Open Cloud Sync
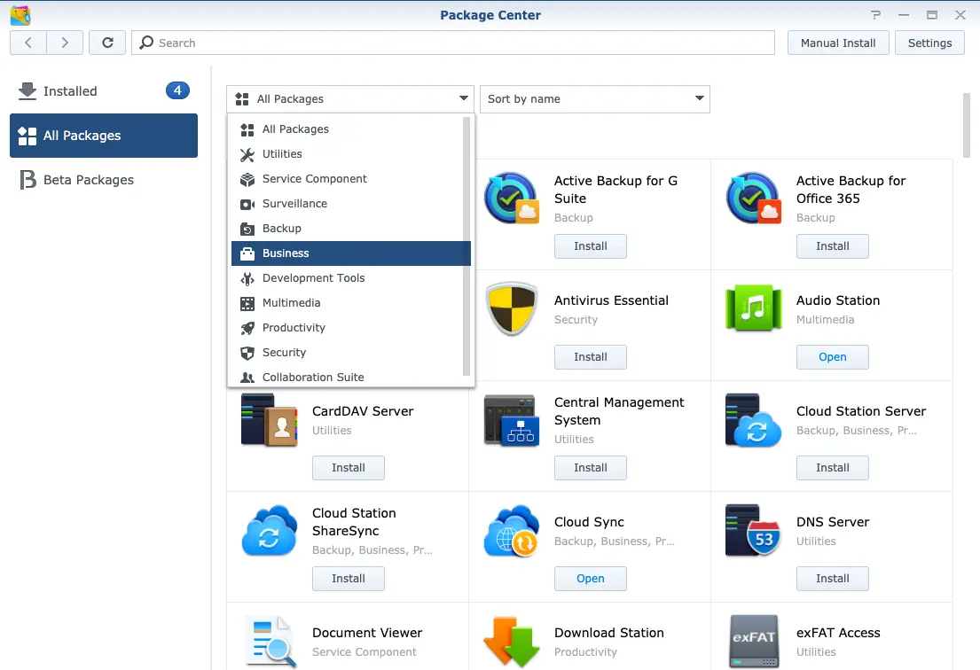 click(x=590, y=578)
